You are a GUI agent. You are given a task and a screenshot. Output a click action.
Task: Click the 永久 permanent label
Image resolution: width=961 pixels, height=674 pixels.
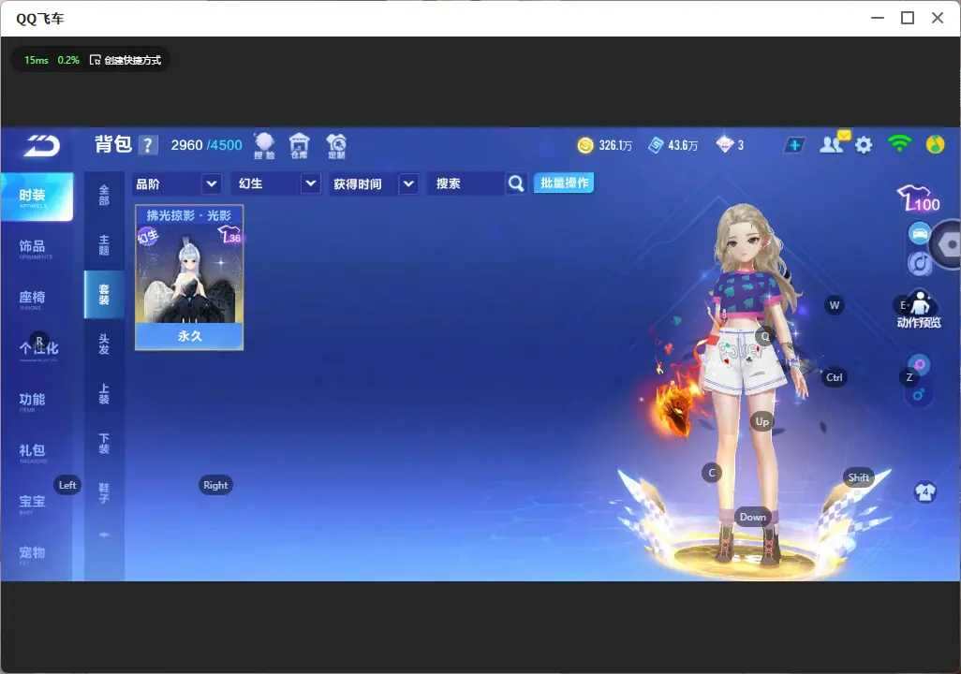[x=189, y=336]
